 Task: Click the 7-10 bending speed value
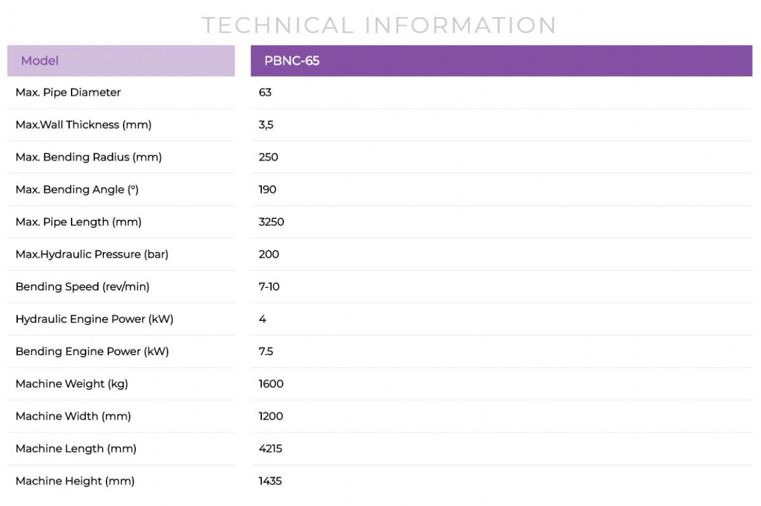[269, 287]
